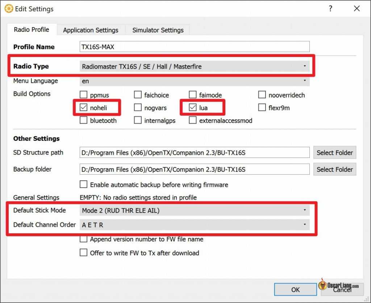Check the internalgps option
This screenshot has width=371, height=303.
pos(138,120)
